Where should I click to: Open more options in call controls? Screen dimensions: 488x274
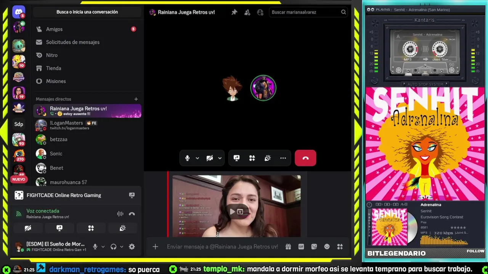pos(283,158)
